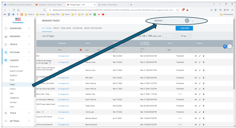The image size is (236, 128).
Task: Click the edit pencil icon in first row
Action: 200,56
